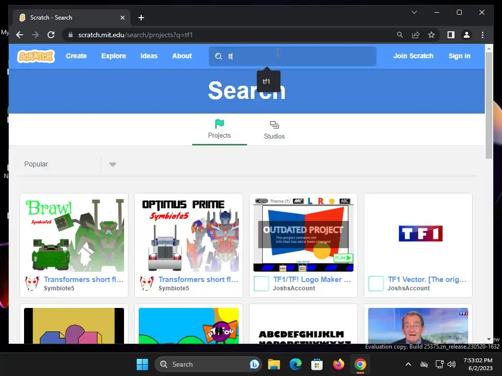The image size is (502, 376).
Task: Open a new browser tab
Action: click(141, 18)
